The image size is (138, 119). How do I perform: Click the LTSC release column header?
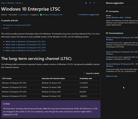coord(7,78)
